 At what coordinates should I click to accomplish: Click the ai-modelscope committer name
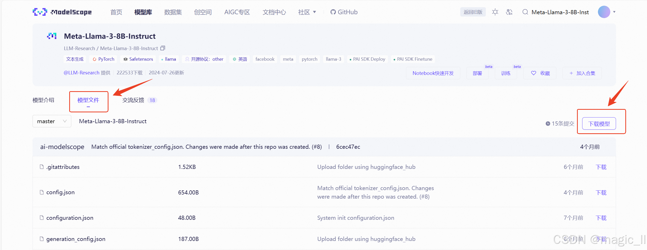pos(62,147)
